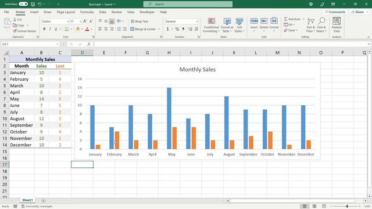The width and height of the screenshot is (372, 209).
Task: Click Accessibility: Investigate in status bar
Action: 37,207
